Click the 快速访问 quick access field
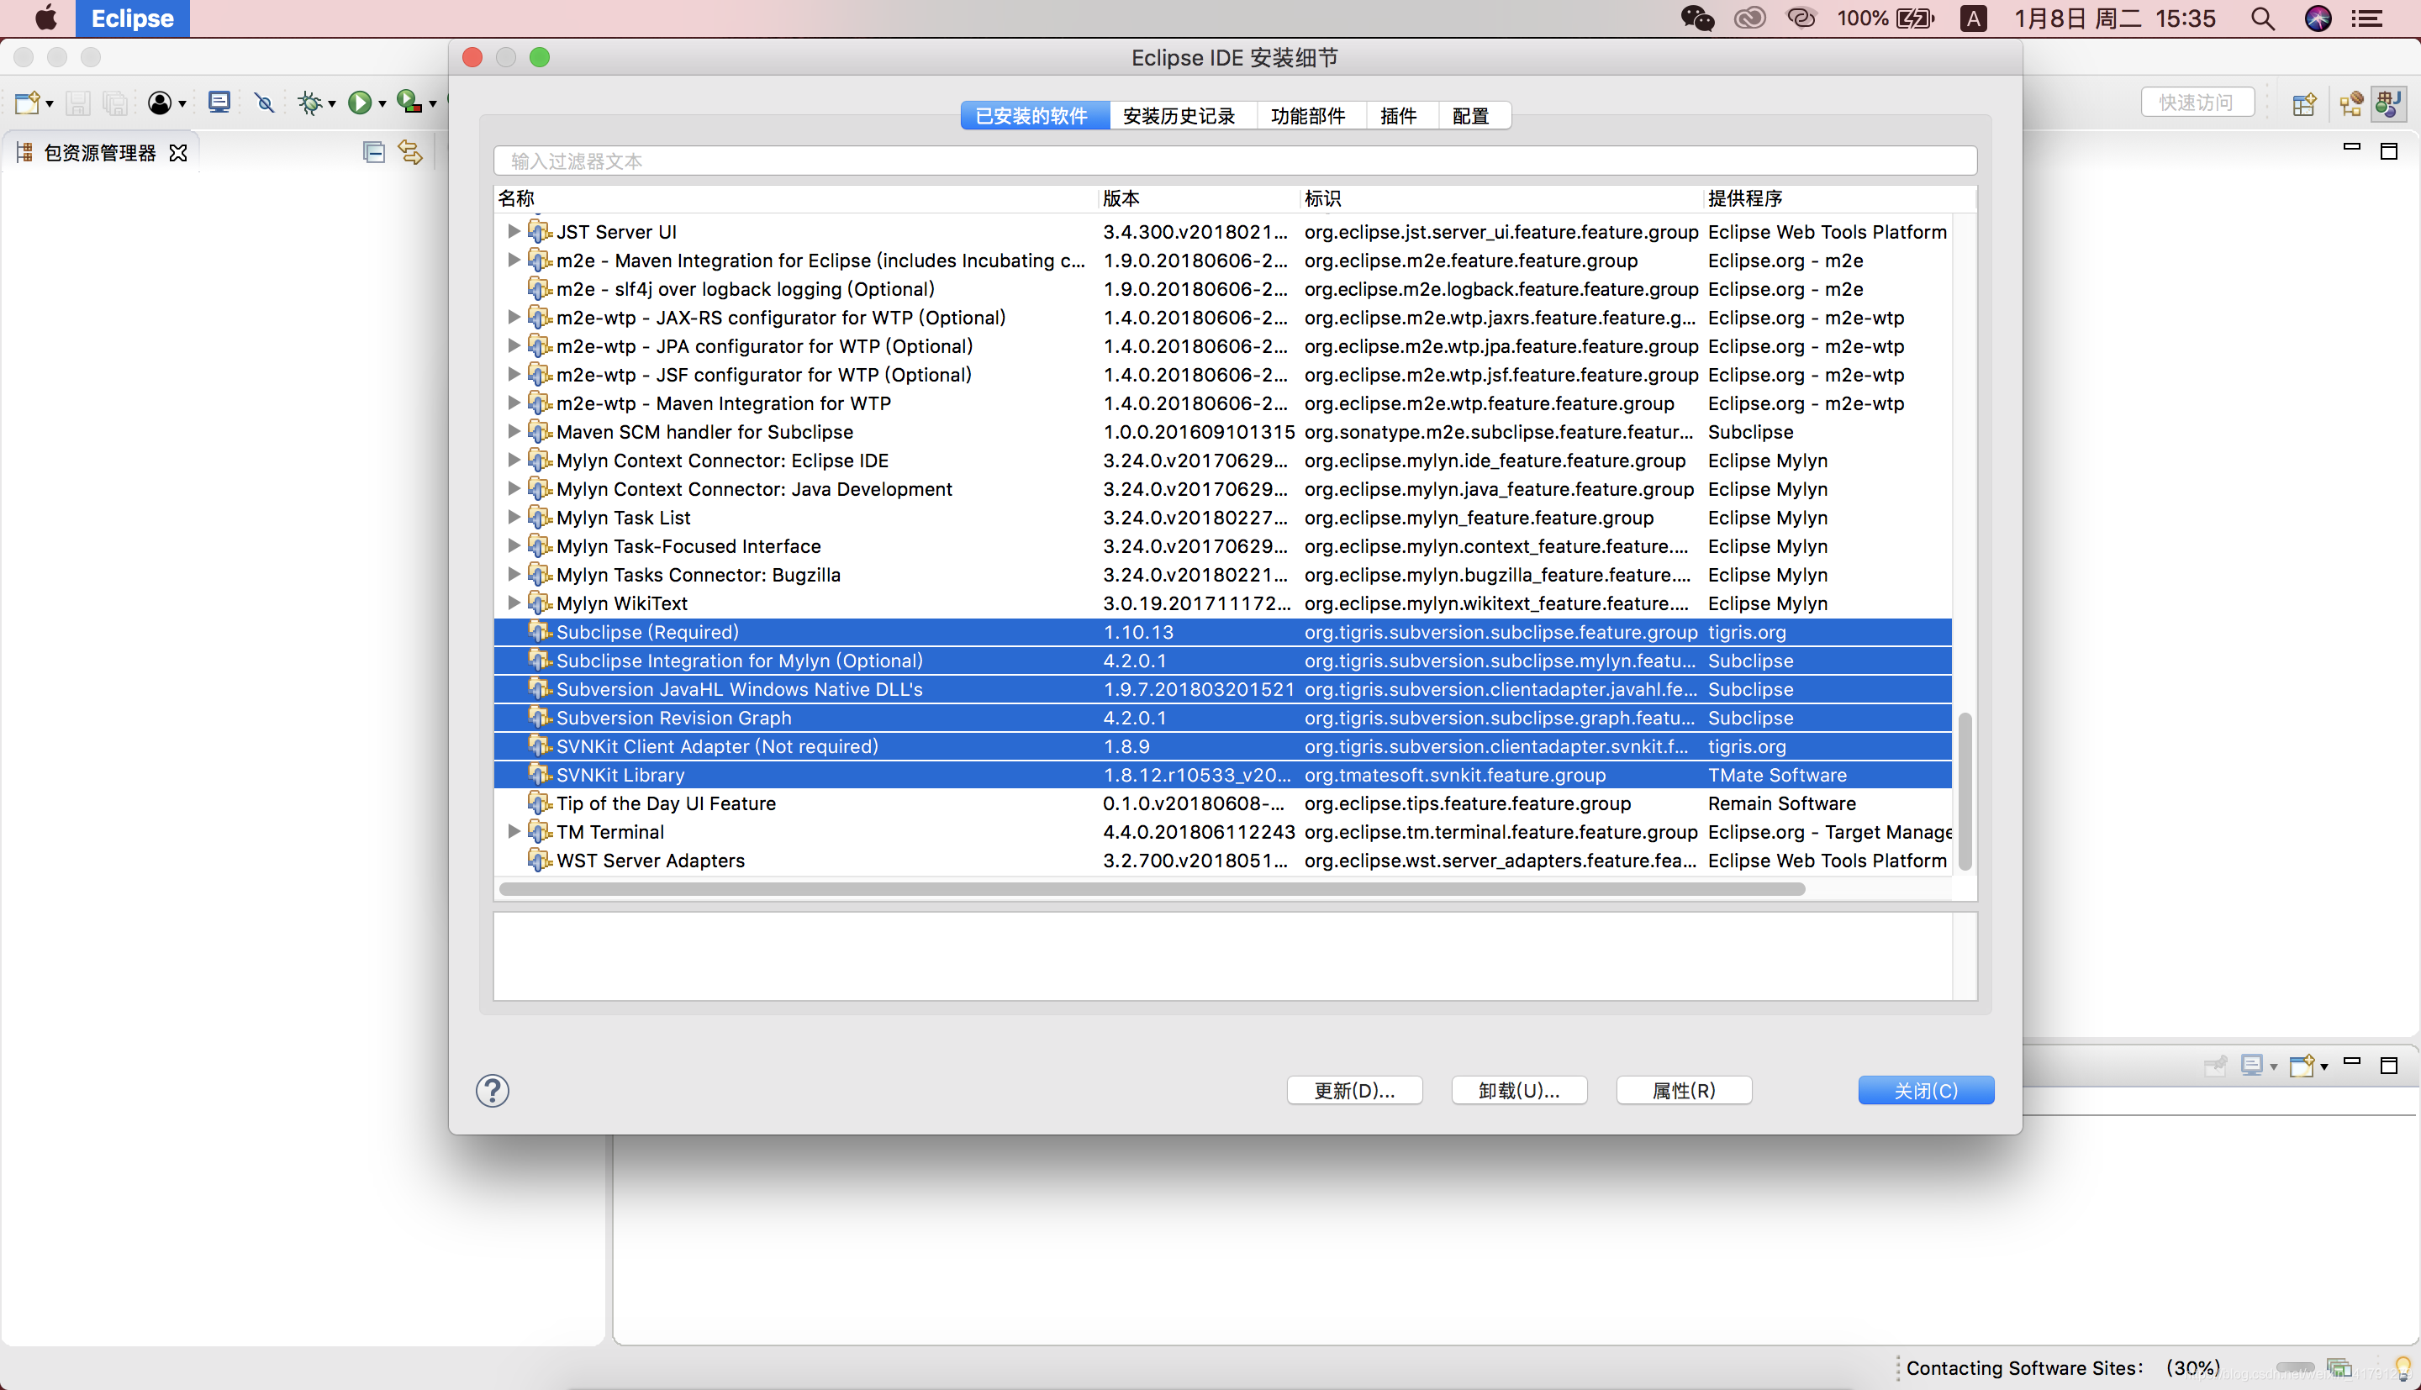This screenshot has width=2421, height=1390. 2197,103
